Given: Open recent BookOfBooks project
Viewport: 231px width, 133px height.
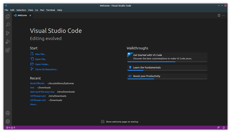Looking at the screenshot, I should point(37,83).
